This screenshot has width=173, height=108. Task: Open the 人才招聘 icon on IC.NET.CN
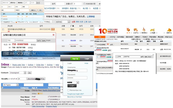pyautogui.click(x=152, y=30)
